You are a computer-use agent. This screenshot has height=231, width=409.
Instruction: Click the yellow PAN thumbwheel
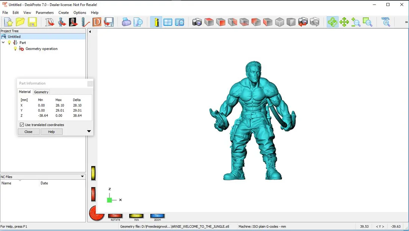136,215
